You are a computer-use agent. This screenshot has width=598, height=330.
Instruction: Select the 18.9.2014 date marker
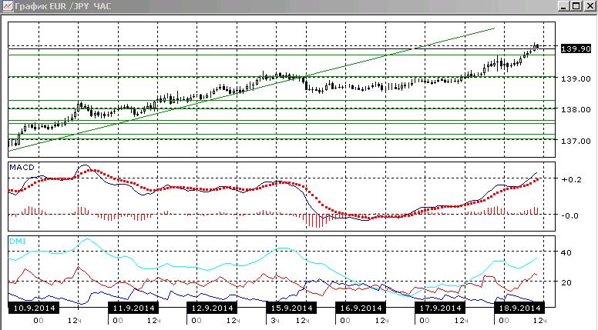click(x=519, y=308)
